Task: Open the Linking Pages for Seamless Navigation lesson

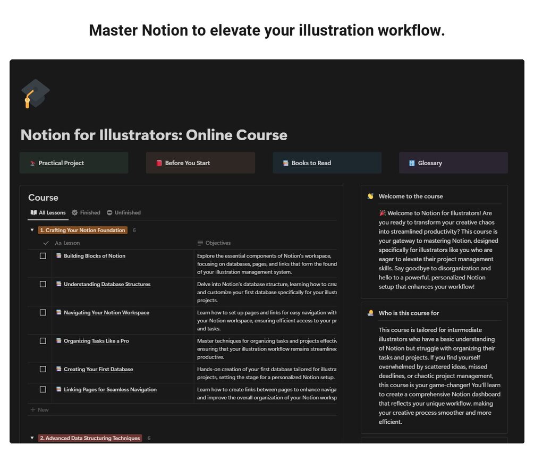Action: [110, 390]
